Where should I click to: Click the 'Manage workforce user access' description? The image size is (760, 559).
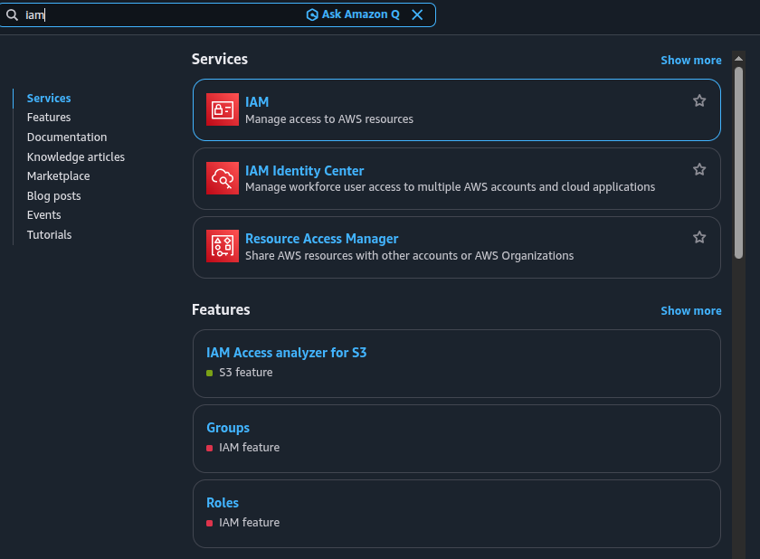pos(450,187)
